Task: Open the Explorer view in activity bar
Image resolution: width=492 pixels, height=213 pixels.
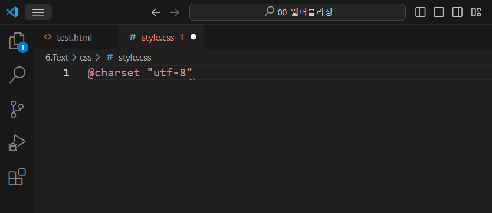Action: tap(17, 41)
